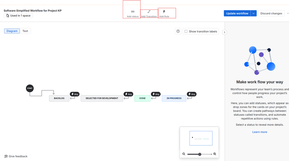The width and height of the screenshot is (289, 161).
Task: Select the IN PROGRESS status
Action: [174, 98]
